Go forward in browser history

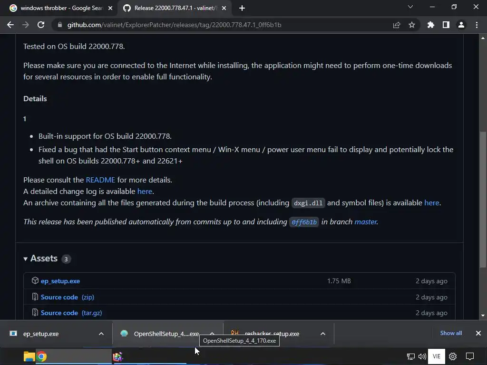[26, 25]
